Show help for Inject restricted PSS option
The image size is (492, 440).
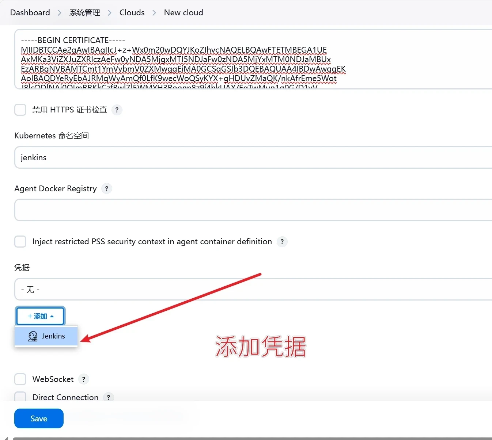click(282, 242)
